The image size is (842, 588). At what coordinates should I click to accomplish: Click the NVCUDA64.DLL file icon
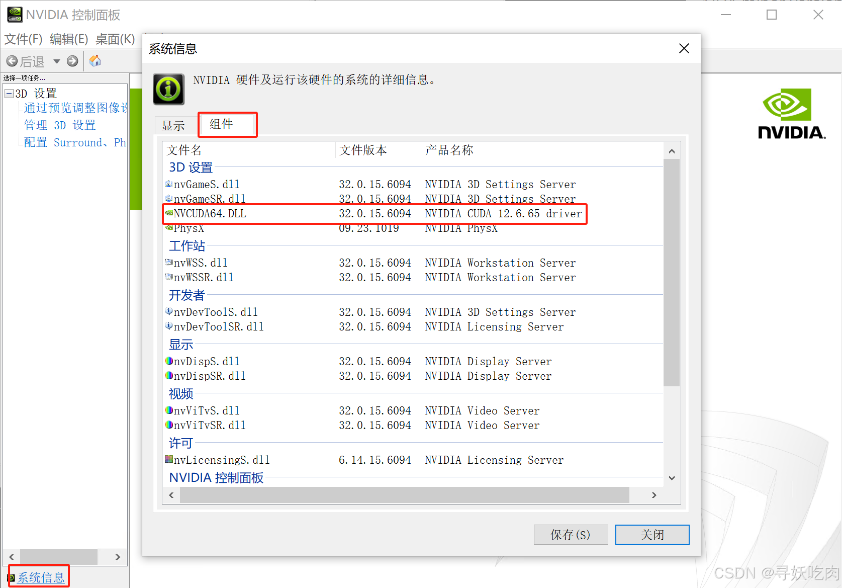point(169,213)
